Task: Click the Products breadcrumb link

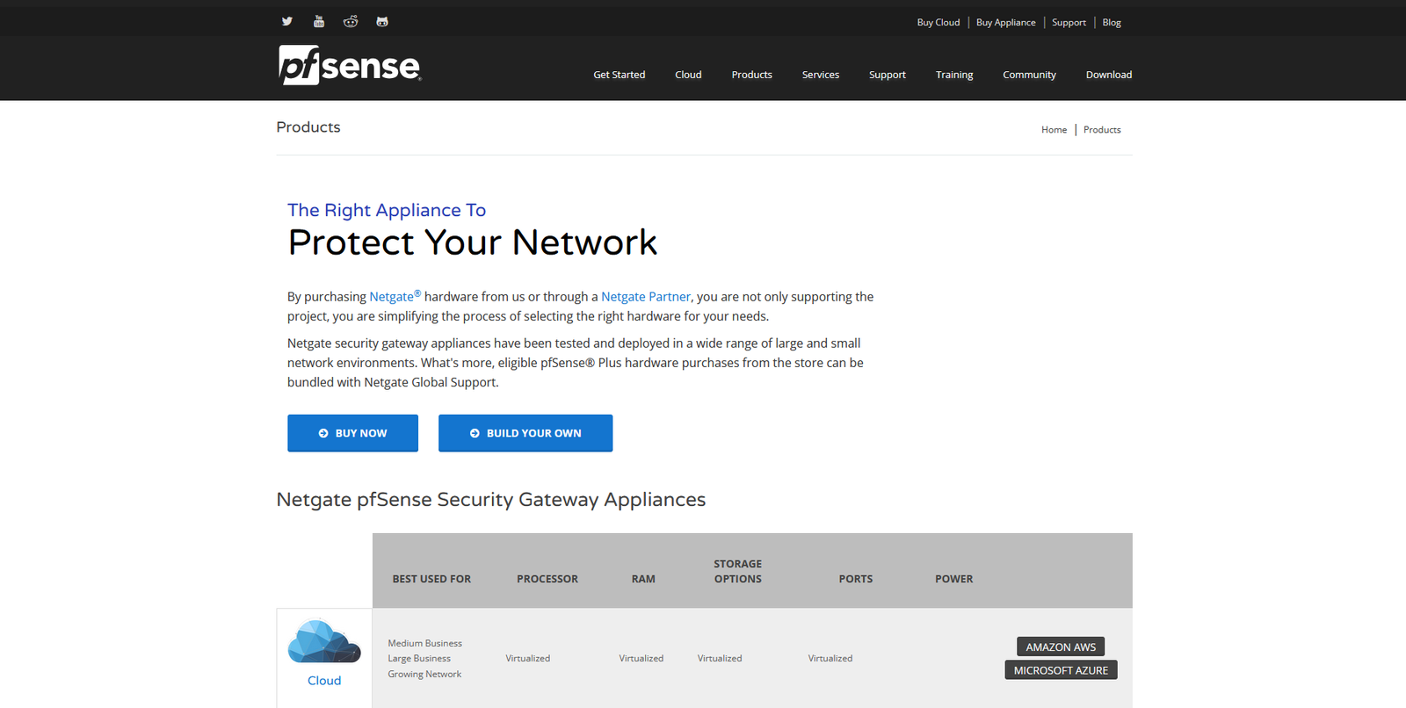Action: click(1102, 130)
